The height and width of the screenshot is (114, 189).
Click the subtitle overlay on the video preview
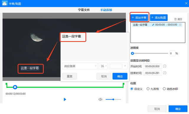30,68
